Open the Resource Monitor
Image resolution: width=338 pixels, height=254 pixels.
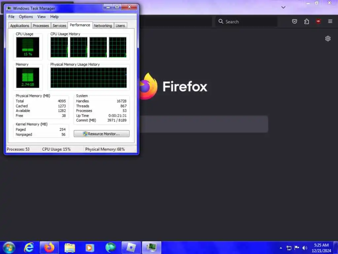(x=102, y=134)
